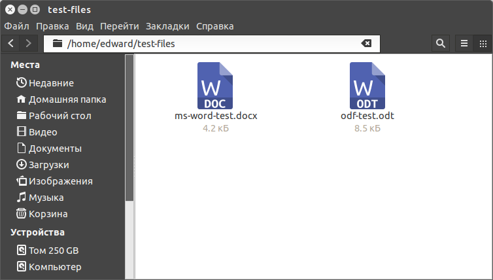This screenshot has width=493, height=280.
Task: Click the Trash bin icon in sidebar
Action: (22, 214)
